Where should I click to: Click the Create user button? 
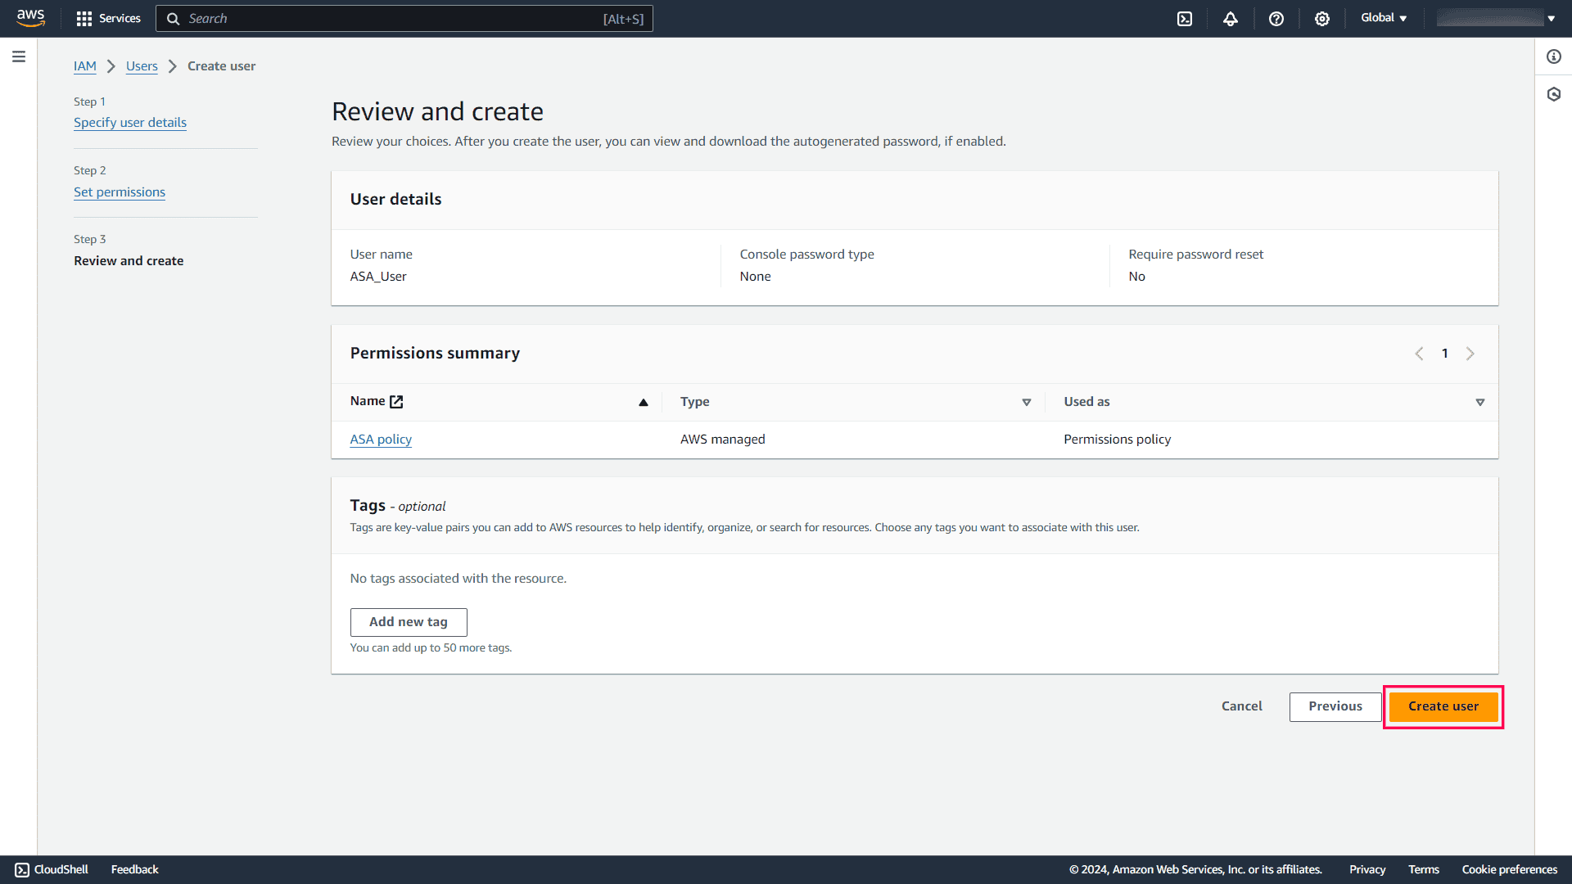click(x=1443, y=706)
